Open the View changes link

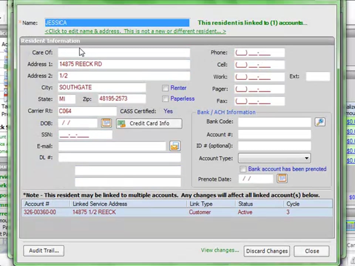click(220, 250)
